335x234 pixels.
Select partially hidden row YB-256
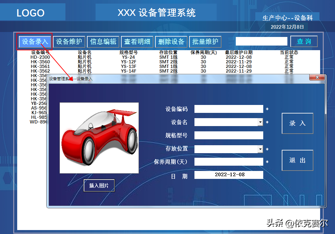(x=39, y=103)
